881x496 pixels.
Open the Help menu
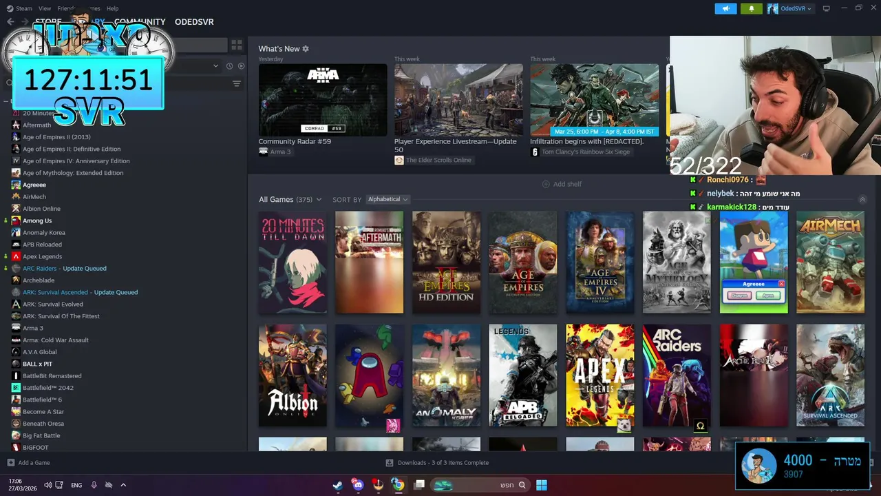(x=112, y=8)
